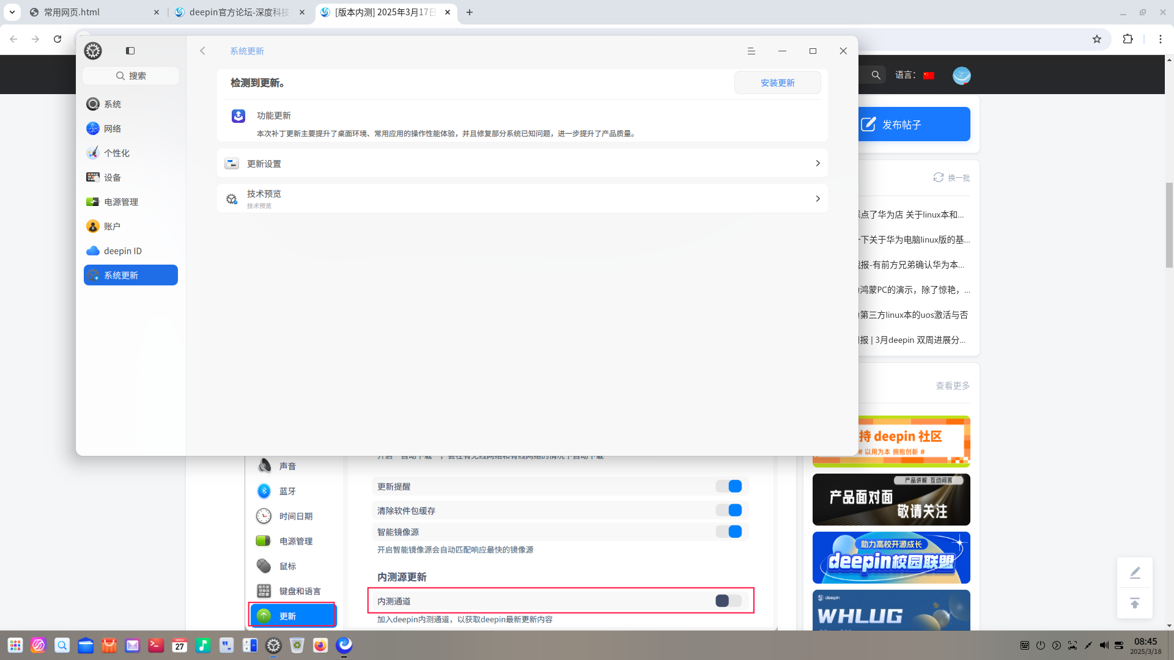Open the deepin ID settings category
This screenshot has width=1174, height=660.
pos(131,251)
